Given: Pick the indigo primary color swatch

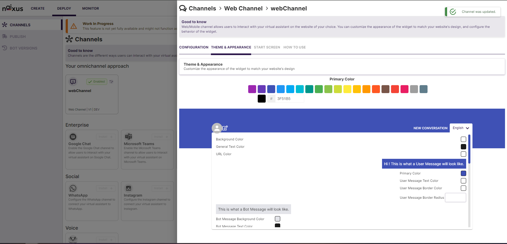Looking at the screenshot, I should [x=271, y=89].
